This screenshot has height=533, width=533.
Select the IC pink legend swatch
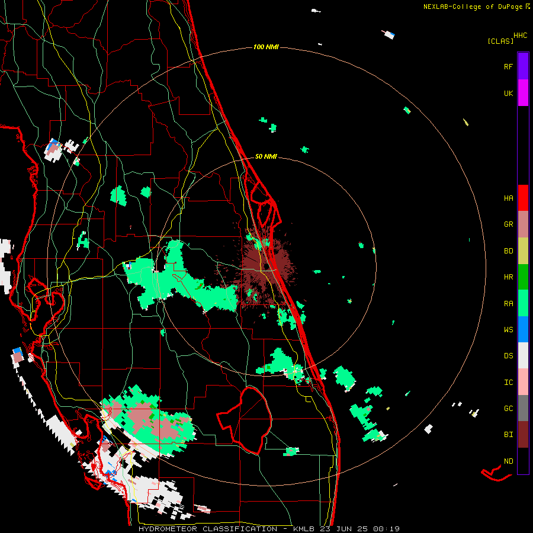tap(523, 382)
